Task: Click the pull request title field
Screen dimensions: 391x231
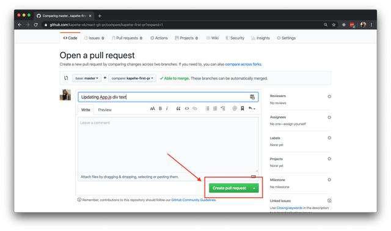Action: click(168, 97)
